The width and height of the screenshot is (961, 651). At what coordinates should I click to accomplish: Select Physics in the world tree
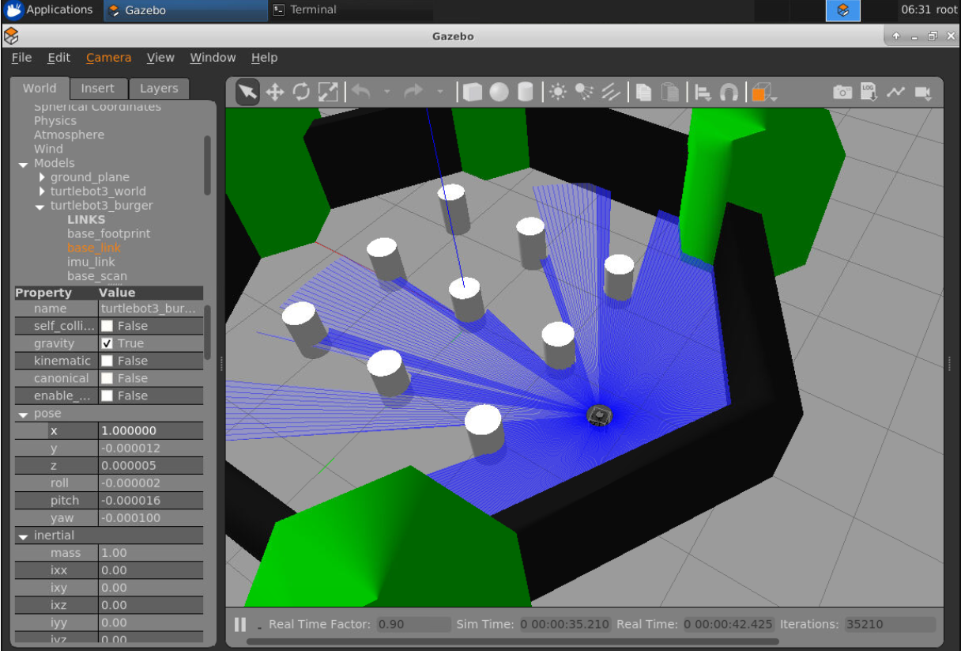tap(55, 121)
